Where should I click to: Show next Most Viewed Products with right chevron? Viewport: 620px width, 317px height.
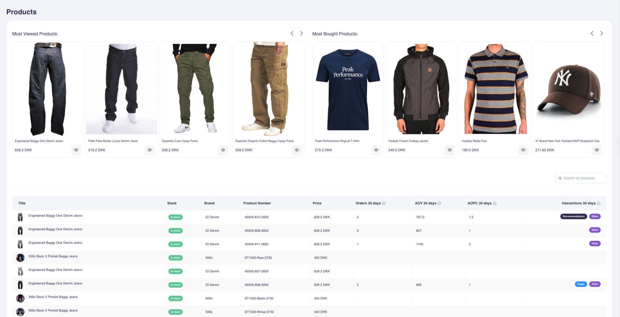pyautogui.click(x=301, y=34)
